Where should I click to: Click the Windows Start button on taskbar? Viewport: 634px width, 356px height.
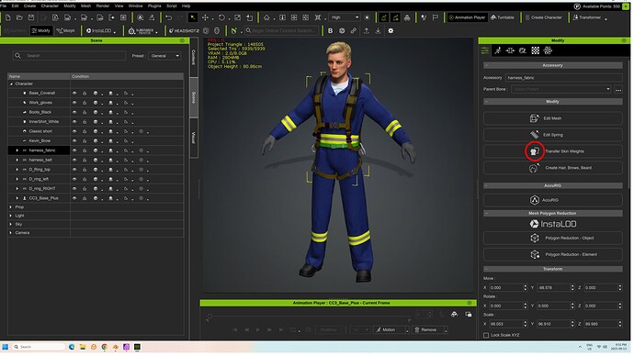point(6,347)
